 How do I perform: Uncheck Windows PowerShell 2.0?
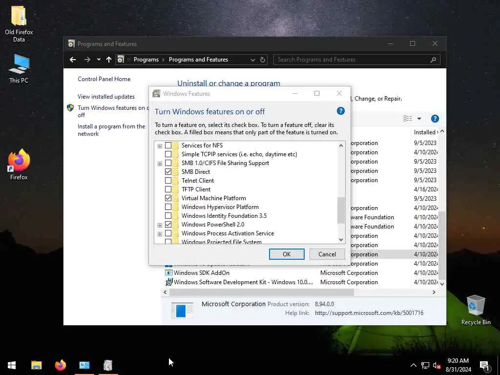(x=168, y=225)
